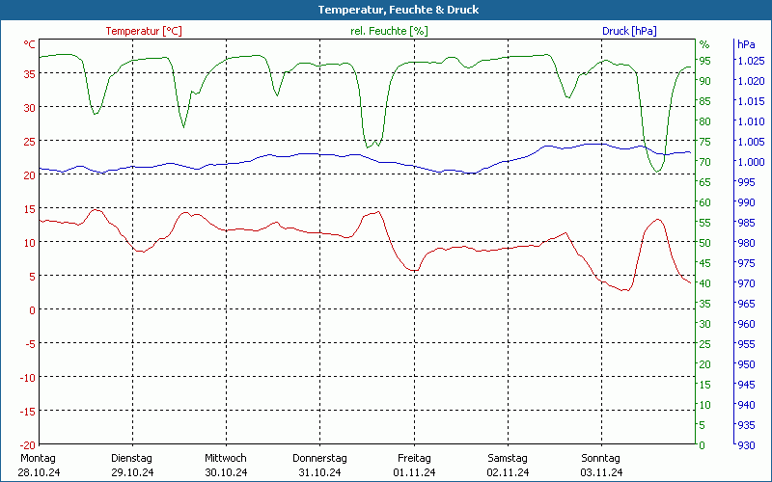
Task: Click the red '°C' axis unit label
Action: pos(30,44)
